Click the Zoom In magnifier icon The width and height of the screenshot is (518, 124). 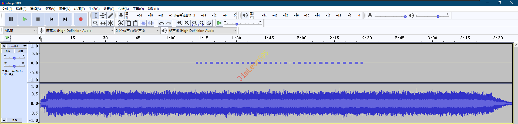[180, 23]
